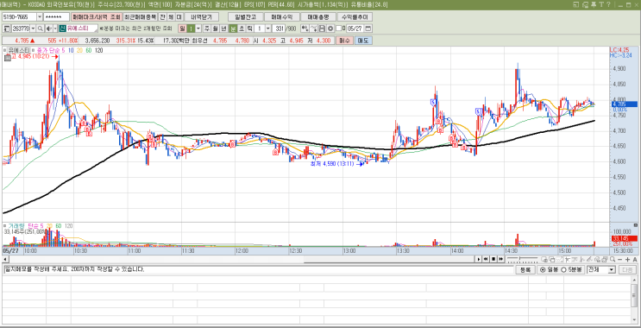The image size is (641, 328).
Task: Click the plus zoom-in icon under chart
Action: pos(627,259)
